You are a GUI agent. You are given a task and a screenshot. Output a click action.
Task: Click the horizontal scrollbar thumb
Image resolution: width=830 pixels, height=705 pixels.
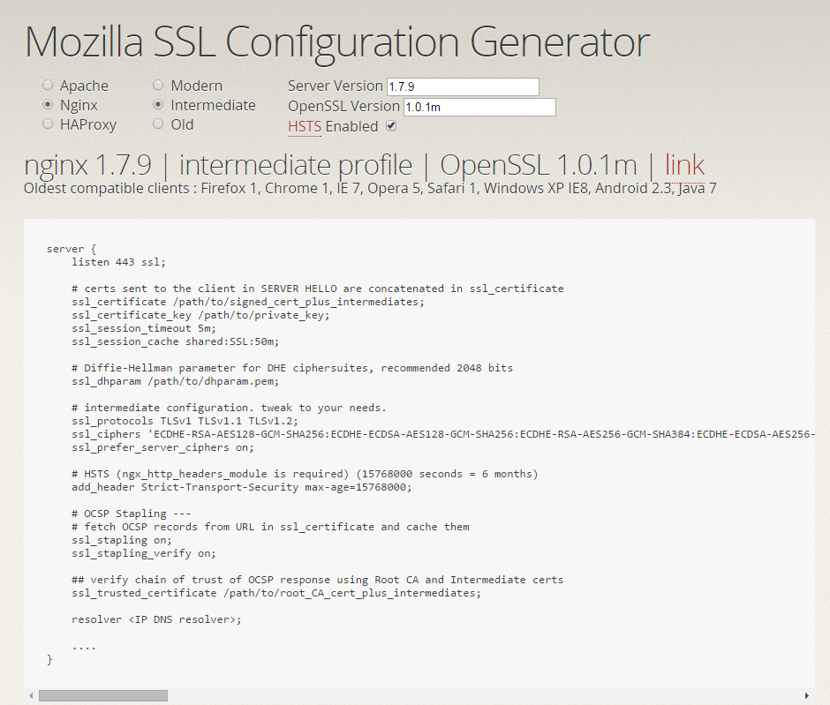coord(103,695)
